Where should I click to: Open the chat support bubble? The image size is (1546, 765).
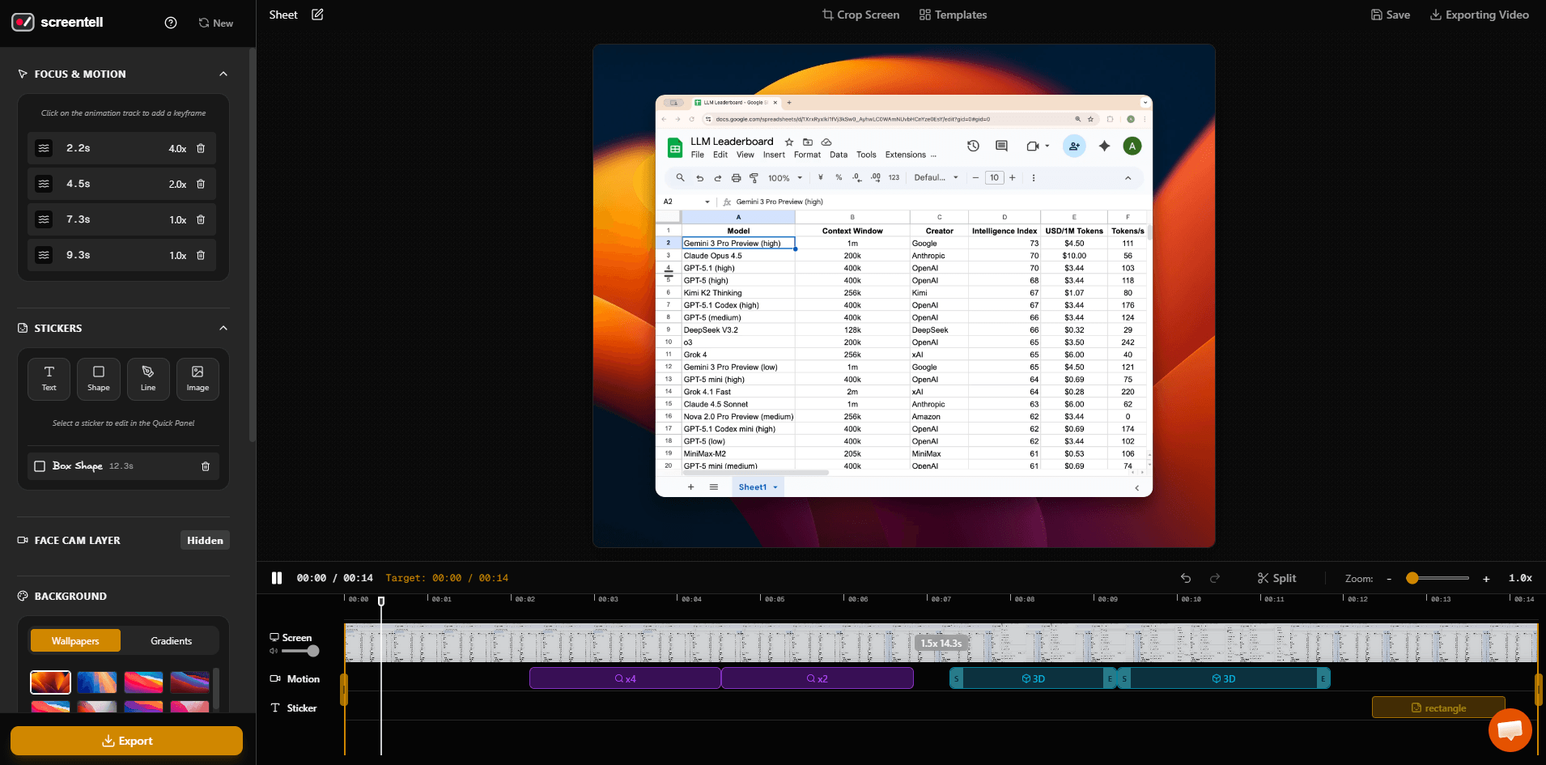point(1510,730)
